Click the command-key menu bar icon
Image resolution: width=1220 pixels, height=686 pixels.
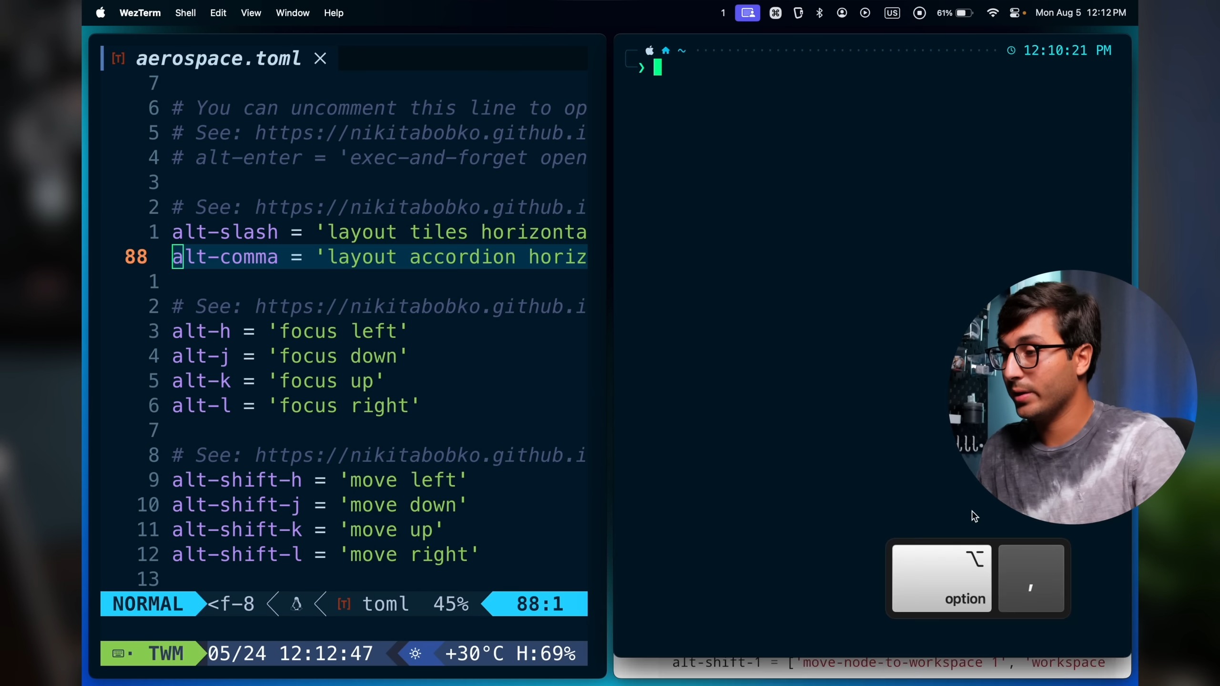click(x=775, y=13)
